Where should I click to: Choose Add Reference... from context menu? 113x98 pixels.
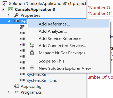(x=69, y=24)
